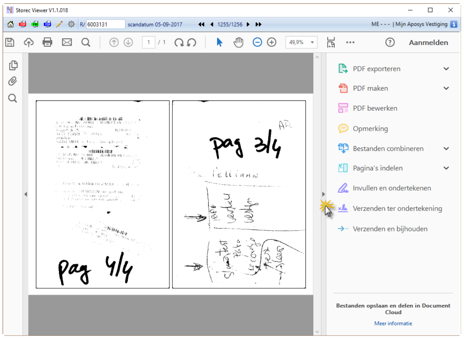Viewport: 464px width, 338px height.
Task: Expand the Bestanden combineren chevron
Action: coord(446,148)
